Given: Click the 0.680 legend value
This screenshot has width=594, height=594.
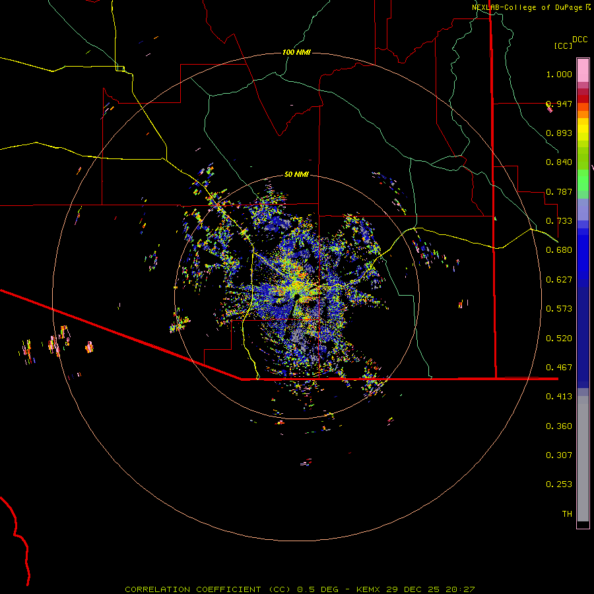Looking at the screenshot, I should (x=559, y=250).
